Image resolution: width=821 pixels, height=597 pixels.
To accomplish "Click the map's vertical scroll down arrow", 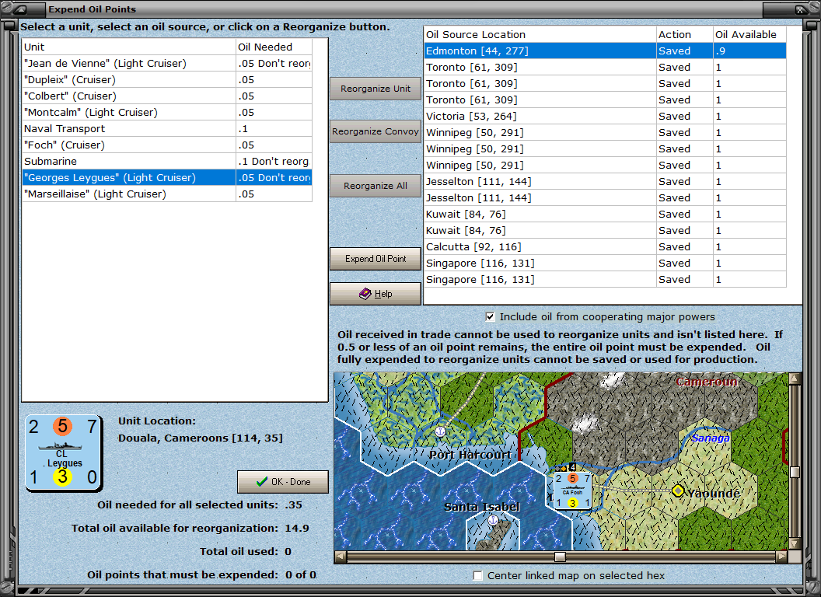I will click(795, 543).
